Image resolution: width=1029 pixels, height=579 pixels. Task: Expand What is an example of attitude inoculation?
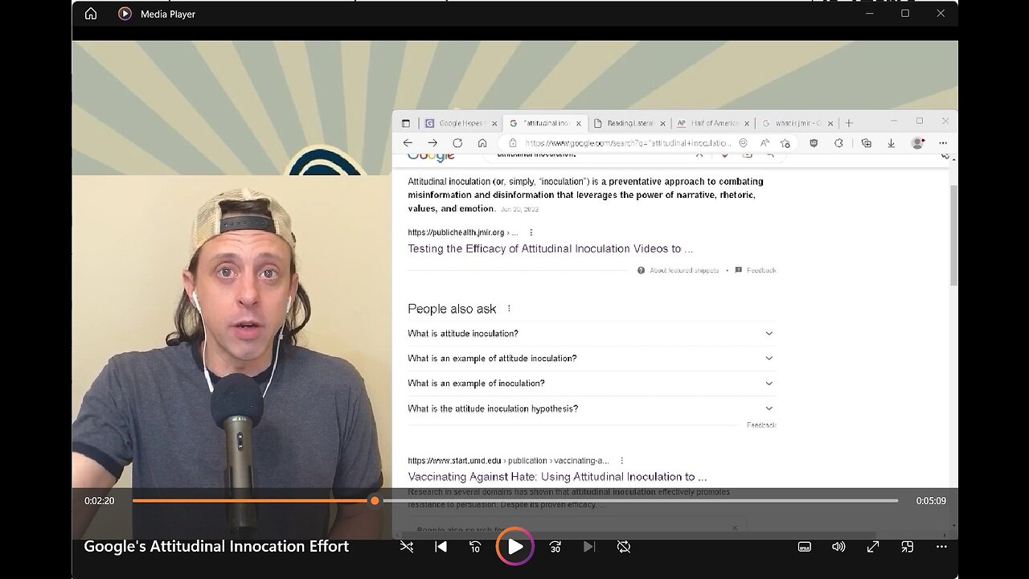tap(592, 358)
